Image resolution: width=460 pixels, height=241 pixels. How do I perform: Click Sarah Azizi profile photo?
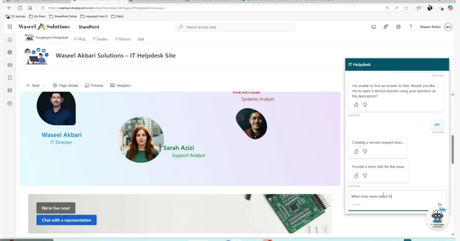coord(141,140)
